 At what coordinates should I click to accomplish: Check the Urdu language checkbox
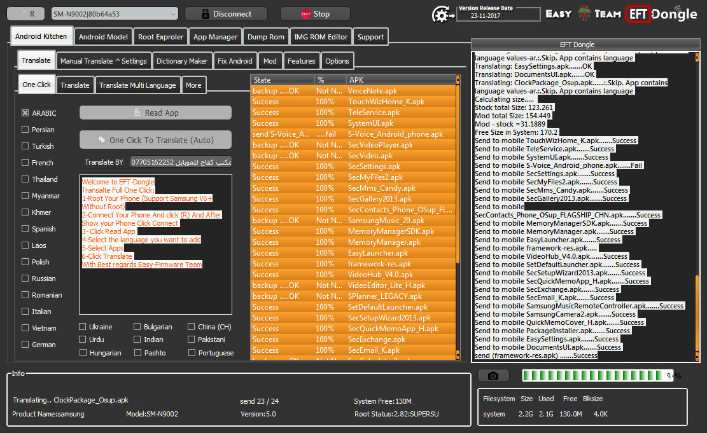point(83,340)
